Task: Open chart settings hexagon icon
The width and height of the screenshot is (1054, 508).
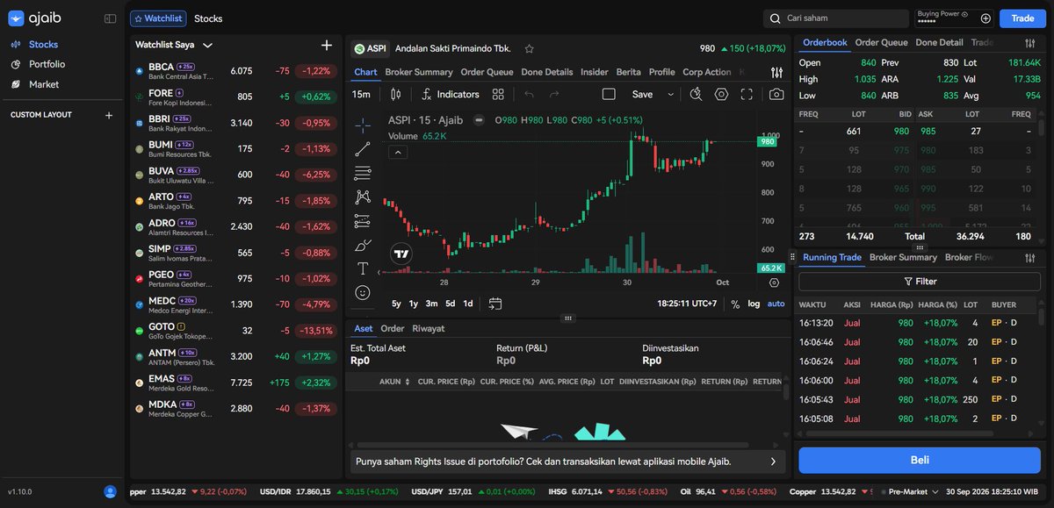Action: tap(721, 94)
